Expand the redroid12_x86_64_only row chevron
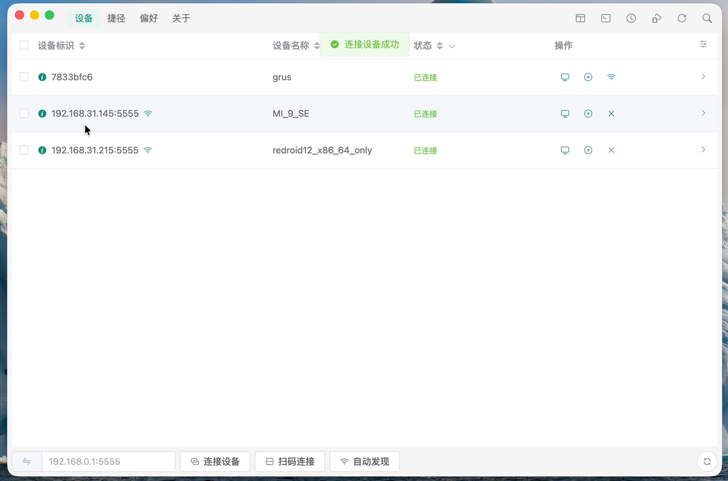This screenshot has height=481, width=728. (x=703, y=150)
